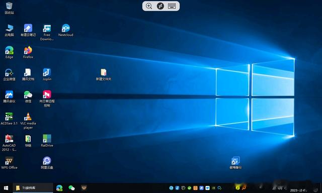Select the green archive desktop icon between AutoCAD and RaiDrive
The image size is (322, 193).
point(28,141)
